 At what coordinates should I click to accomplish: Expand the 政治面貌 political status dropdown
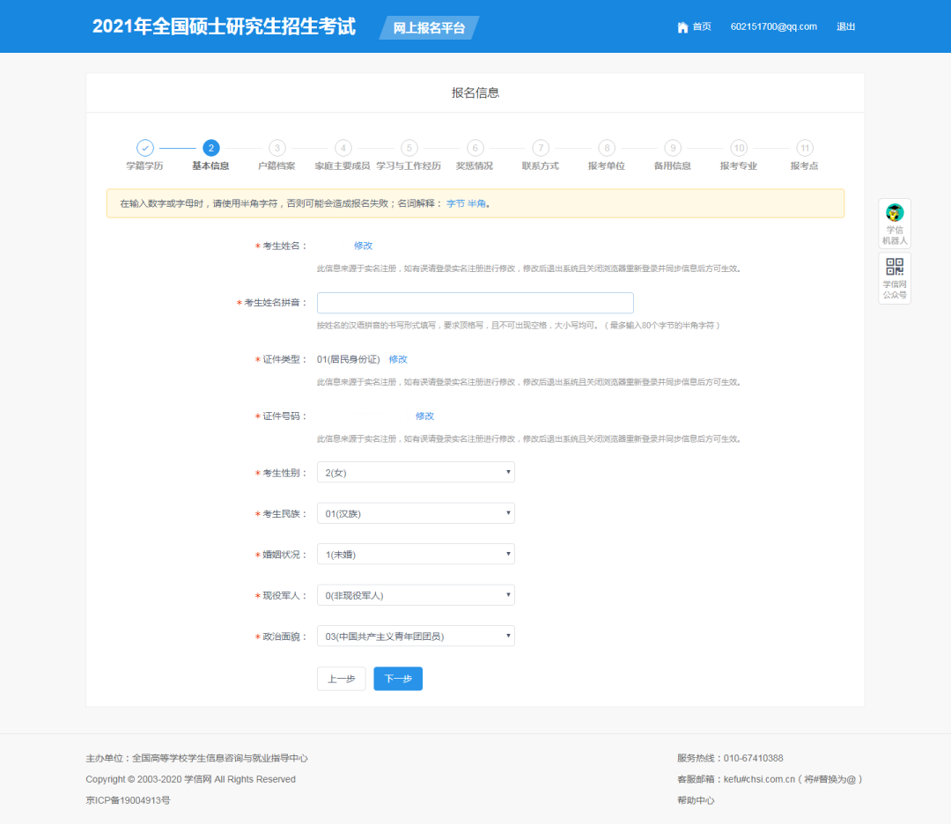click(415, 635)
